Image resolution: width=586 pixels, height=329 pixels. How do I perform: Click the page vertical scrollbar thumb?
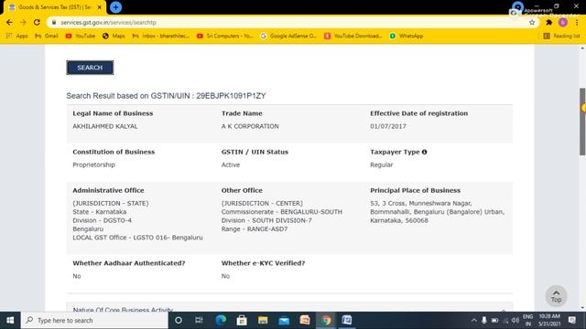tap(582, 122)
